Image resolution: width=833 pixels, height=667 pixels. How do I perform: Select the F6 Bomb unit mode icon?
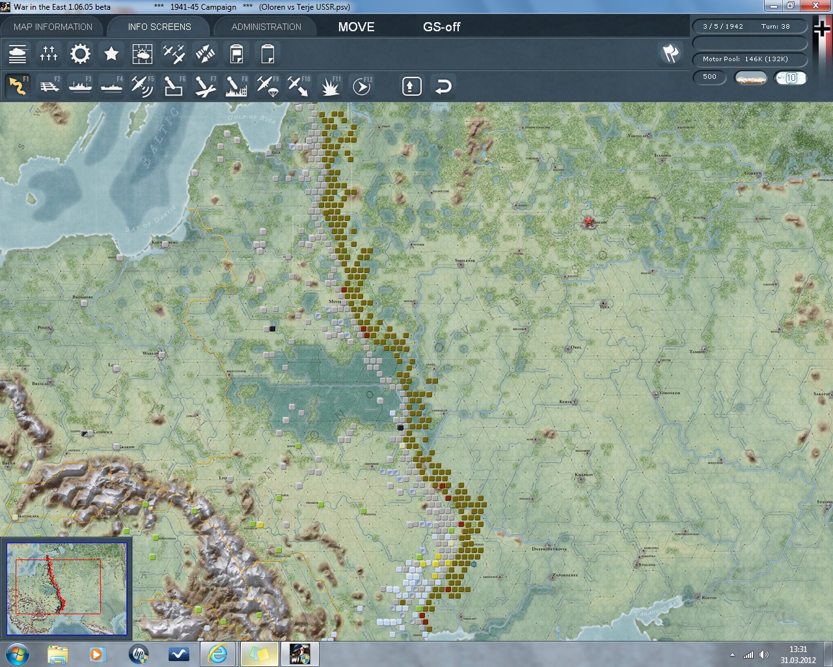click(x=174, y=86)
